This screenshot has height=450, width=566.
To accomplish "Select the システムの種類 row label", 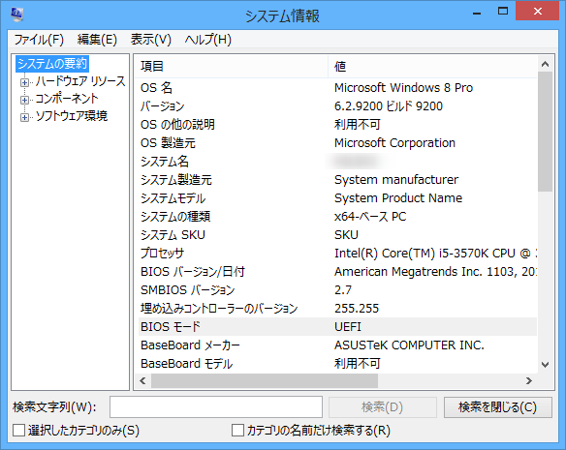I will pyautogui.click(x=175, y=217).
